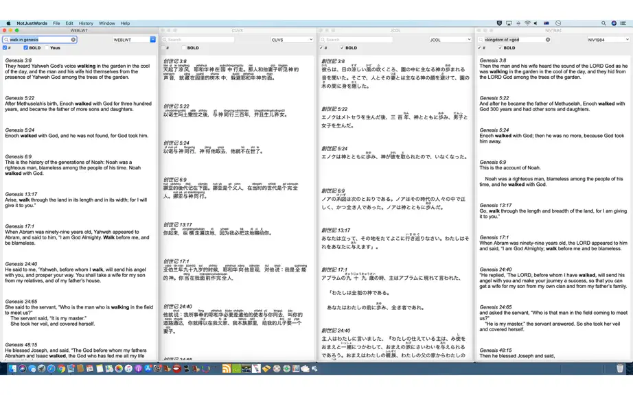Open Trash in the dock
The width and height of the screenshot is (633, 395).
tap(620, 368)
